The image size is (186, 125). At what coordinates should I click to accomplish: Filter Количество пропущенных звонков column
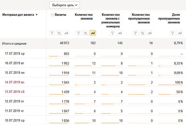click(x=135, y=33)
